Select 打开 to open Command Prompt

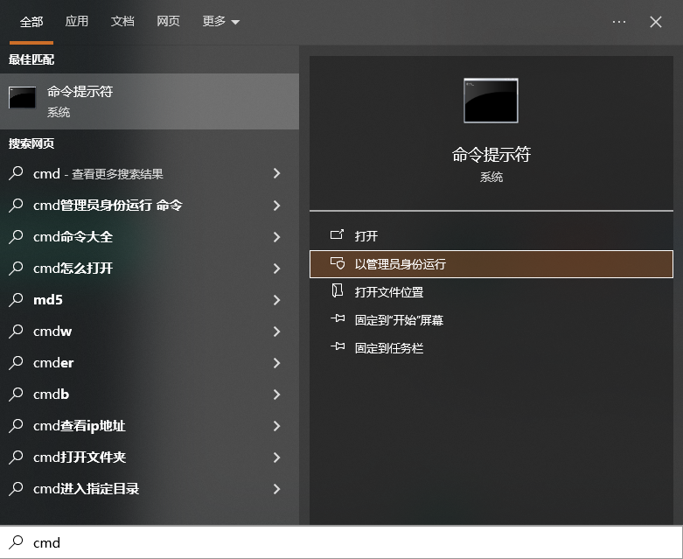coord(491,235)
